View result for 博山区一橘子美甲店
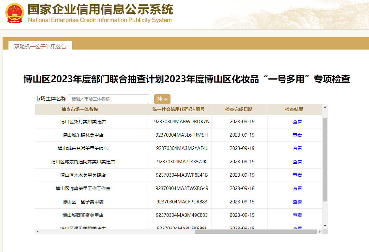The height and width of the screenshot is (252, 369). click(x=297, y=202)
